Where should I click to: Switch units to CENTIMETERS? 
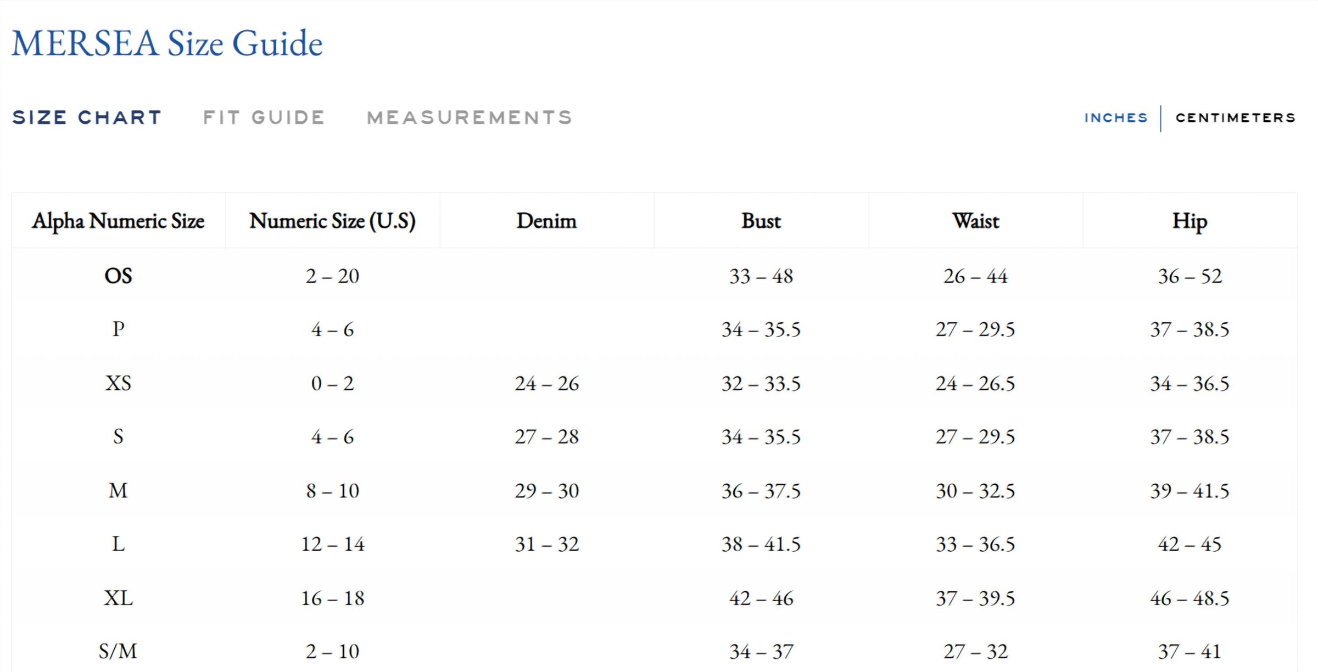1236,117
